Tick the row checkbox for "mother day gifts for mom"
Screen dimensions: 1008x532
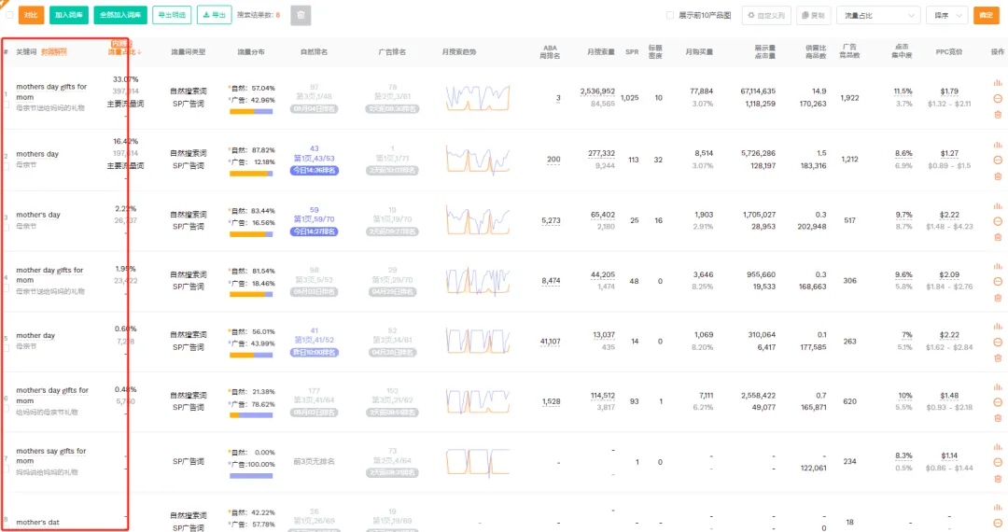[6, 287]
